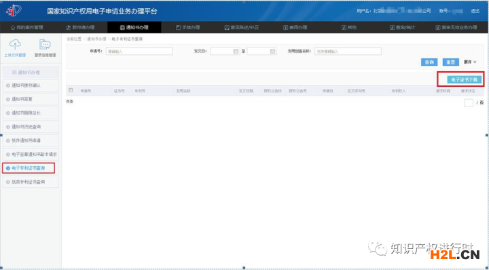
Task: Click the 电子证书下载 button
Action: [464, 80]
